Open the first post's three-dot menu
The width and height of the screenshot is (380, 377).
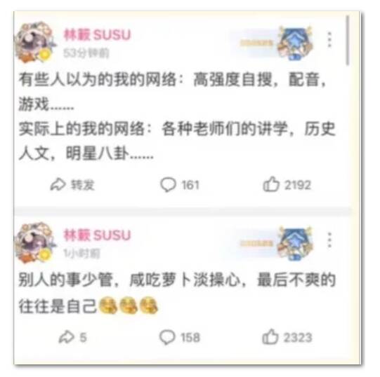(329, 39)
